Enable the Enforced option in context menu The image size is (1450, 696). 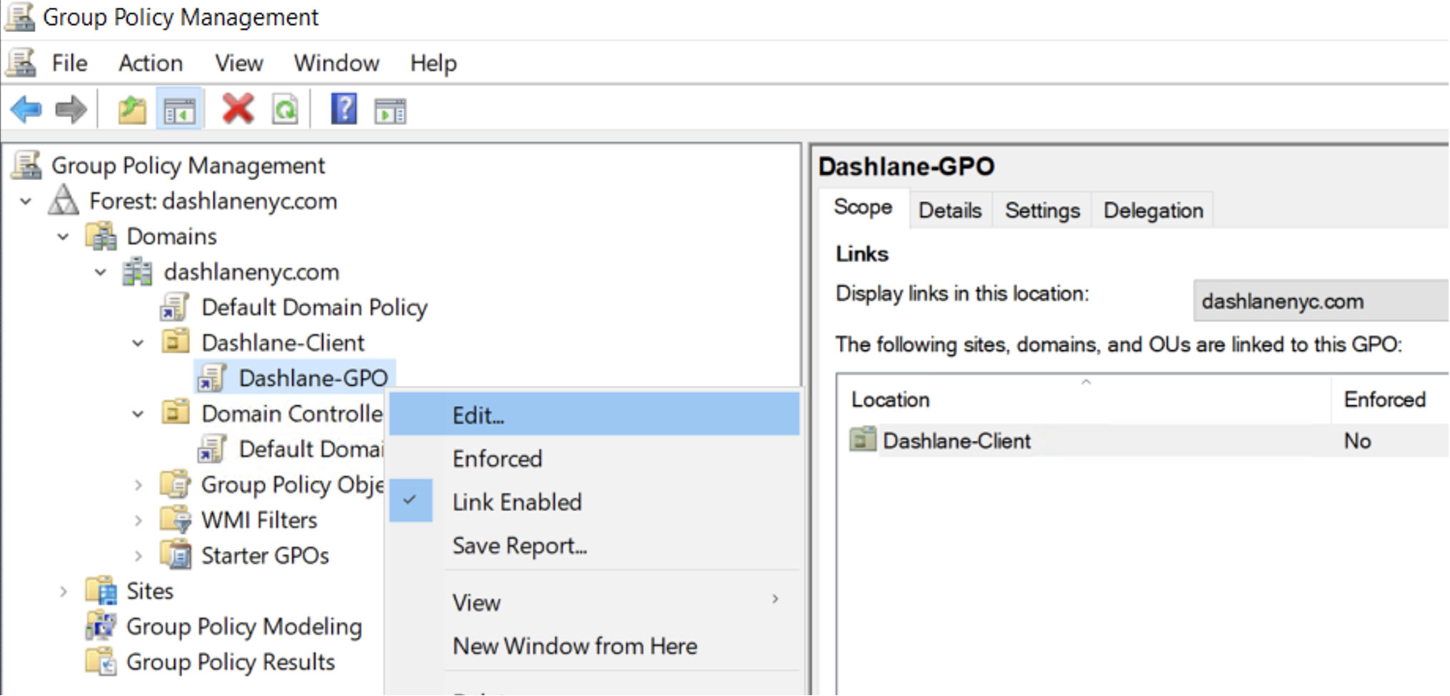(497, 459)
